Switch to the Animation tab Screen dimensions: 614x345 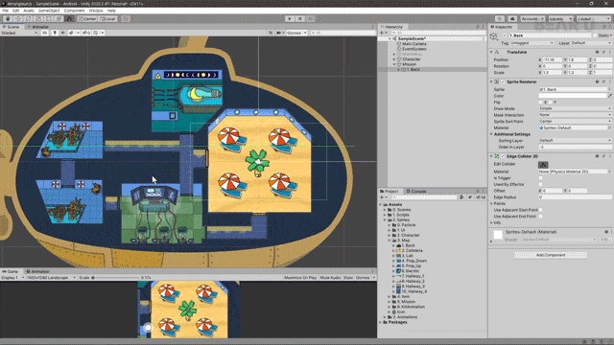38,271
